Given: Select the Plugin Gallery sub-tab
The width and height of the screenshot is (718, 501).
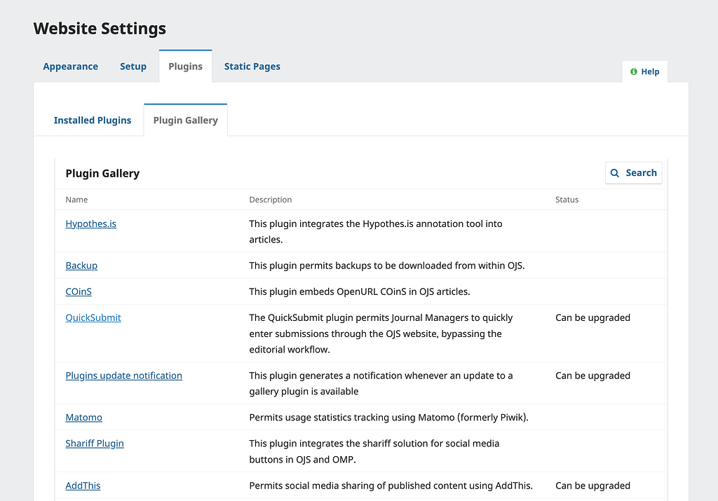Looking at the screenshot, I should (186, 121).
